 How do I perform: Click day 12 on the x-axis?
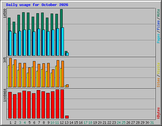point(62,123)
